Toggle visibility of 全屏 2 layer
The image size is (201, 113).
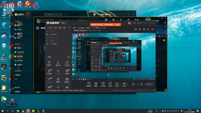[x=47, y=44]
